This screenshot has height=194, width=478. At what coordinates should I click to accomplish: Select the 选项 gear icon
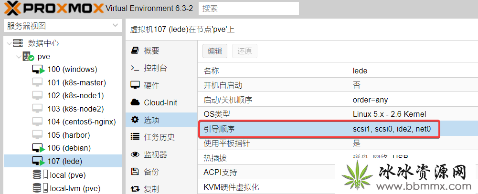[x=135, y=120]
